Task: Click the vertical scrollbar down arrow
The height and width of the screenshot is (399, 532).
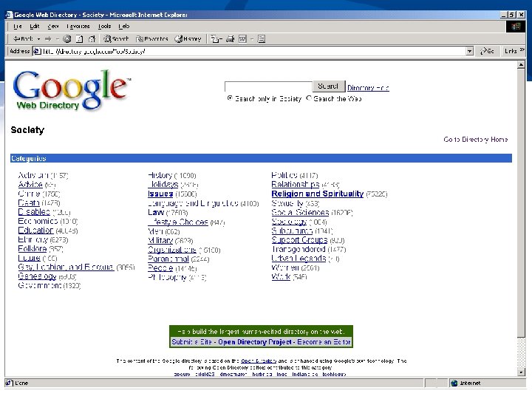Action: click(x=521, y=372)
